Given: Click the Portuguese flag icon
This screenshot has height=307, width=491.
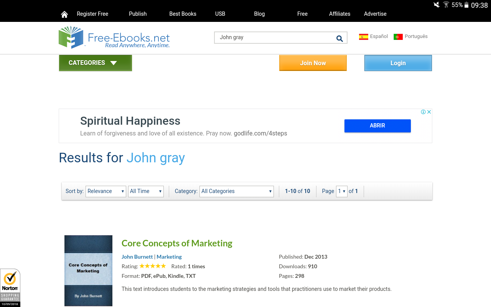Looking at the screenshot, I should pos(398,37).
